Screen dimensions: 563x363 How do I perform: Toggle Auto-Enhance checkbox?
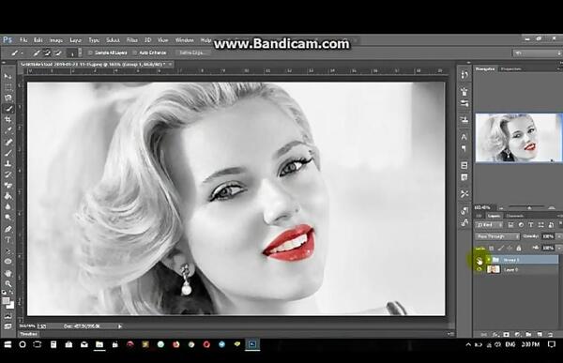135,53
